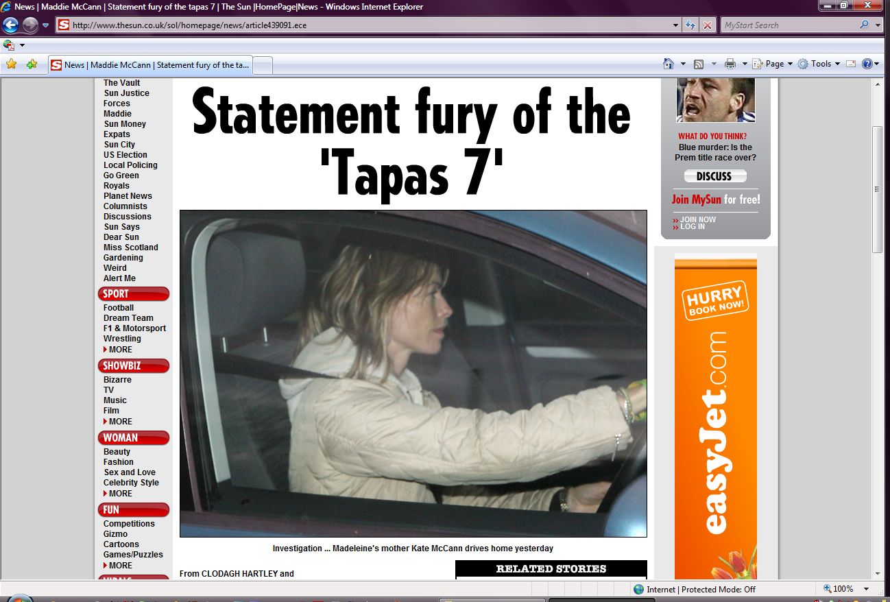Expand the address bar history dropdown
The height and width of the screenshot is (602, 890).
pyautogui.click(x=676, y=25)
